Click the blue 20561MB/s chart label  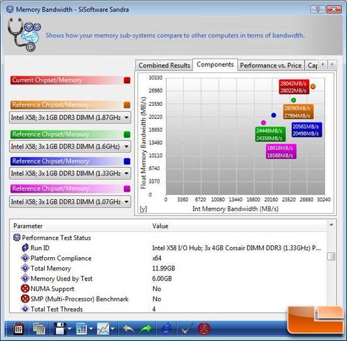pyautogui.click(x=307, y=130)
